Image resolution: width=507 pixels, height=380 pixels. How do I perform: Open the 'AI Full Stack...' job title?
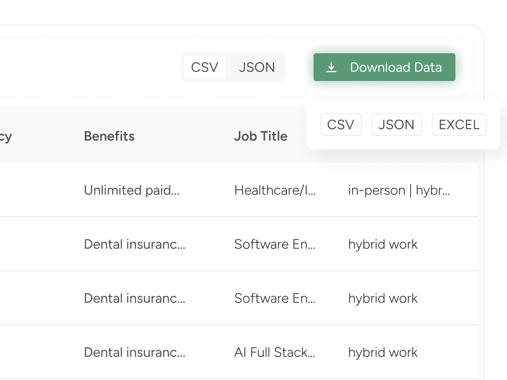click(x=275, y=352)
